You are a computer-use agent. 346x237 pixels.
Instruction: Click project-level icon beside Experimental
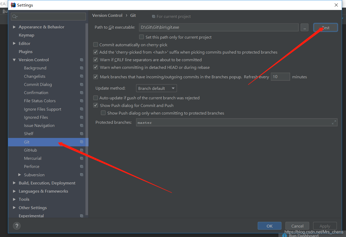82,216
